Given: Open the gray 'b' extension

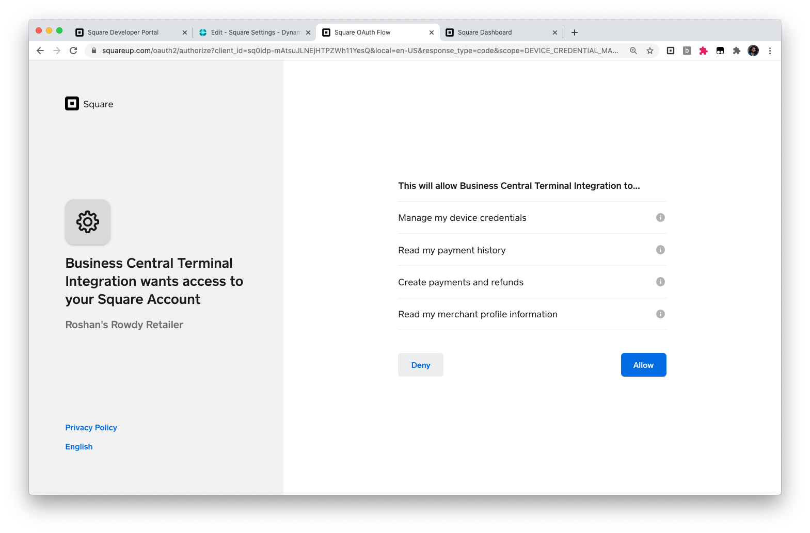Looking at the screenshot, I should coord(687,51).
